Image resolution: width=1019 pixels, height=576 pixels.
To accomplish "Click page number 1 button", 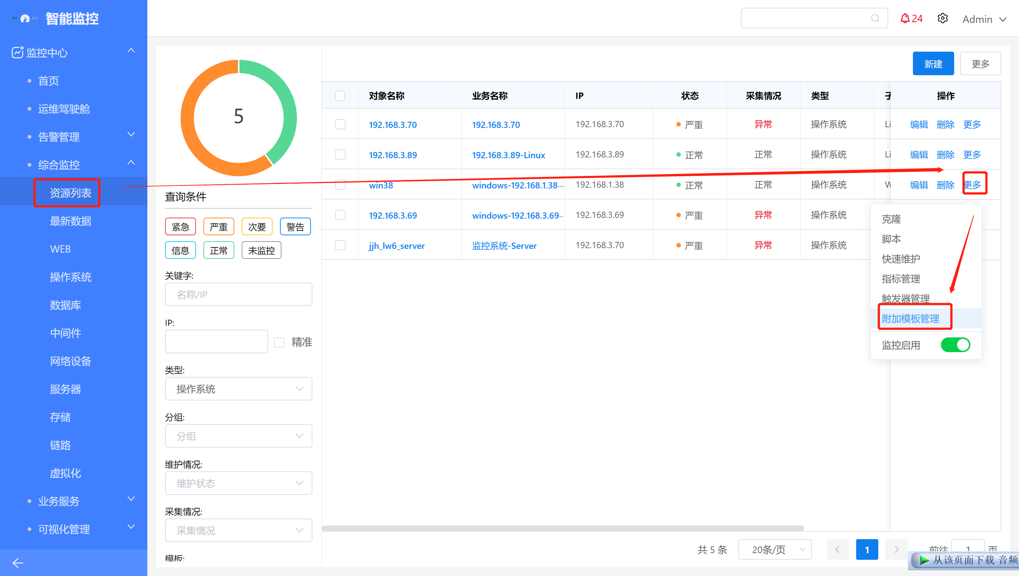I will tap(867, 549).
